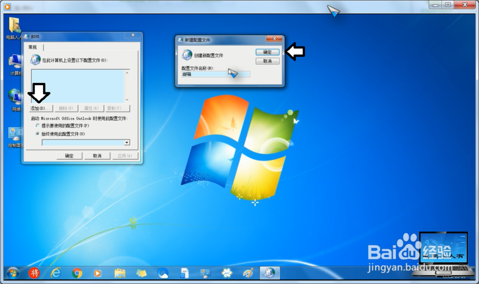
Task: Close the 新建配置文件 dialog
Action: [x=274, y=38]
